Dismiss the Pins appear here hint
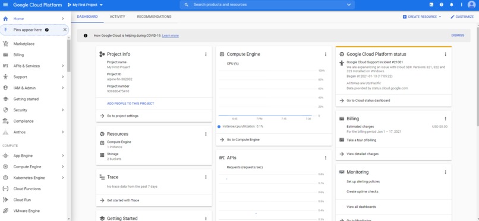479x221 pixels. 65,30
